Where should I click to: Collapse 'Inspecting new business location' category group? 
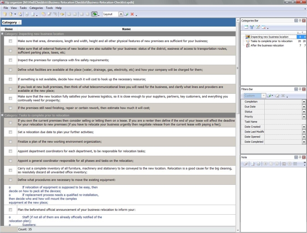pyautogui.click(x=2, y=34)
